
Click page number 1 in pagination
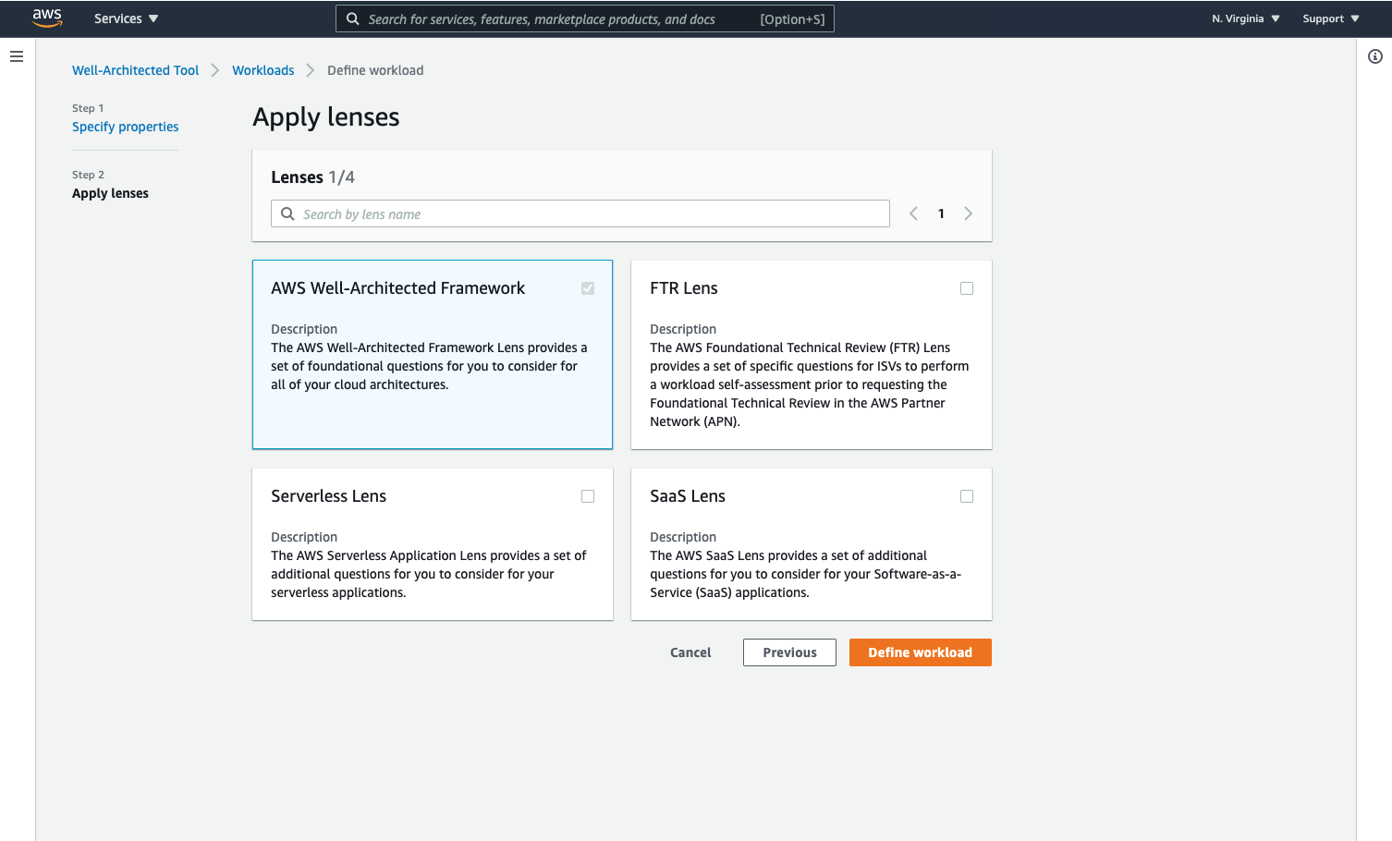pyautogui.click(x=941, y=213)
